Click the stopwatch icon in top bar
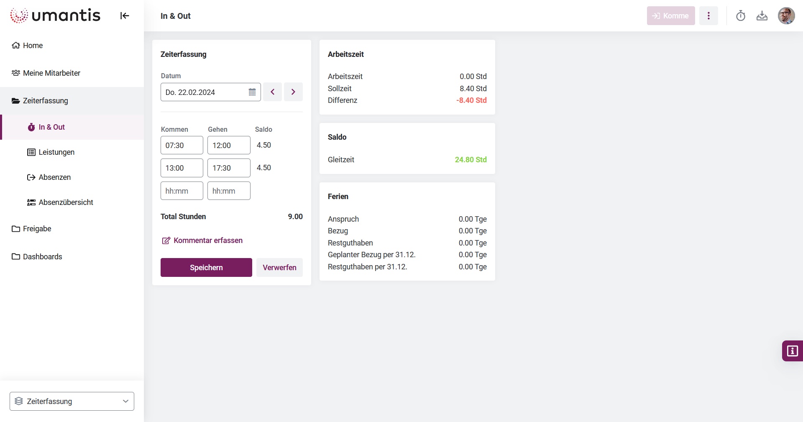 [741, 16]
